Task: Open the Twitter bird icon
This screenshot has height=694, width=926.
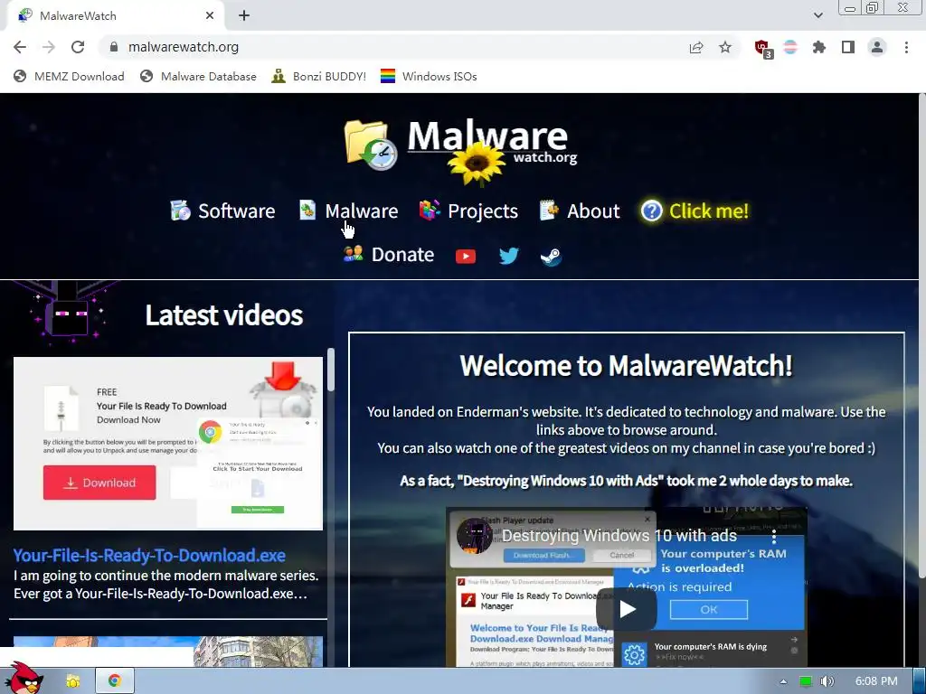Action: coord(508,256)
